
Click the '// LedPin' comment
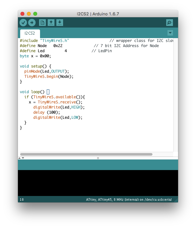tap(102, 51)
